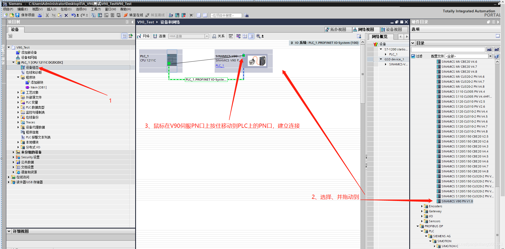This screenshot has height=249, width=505.
Task: Open the 工具(T) menu
Action: coord(96,9)
